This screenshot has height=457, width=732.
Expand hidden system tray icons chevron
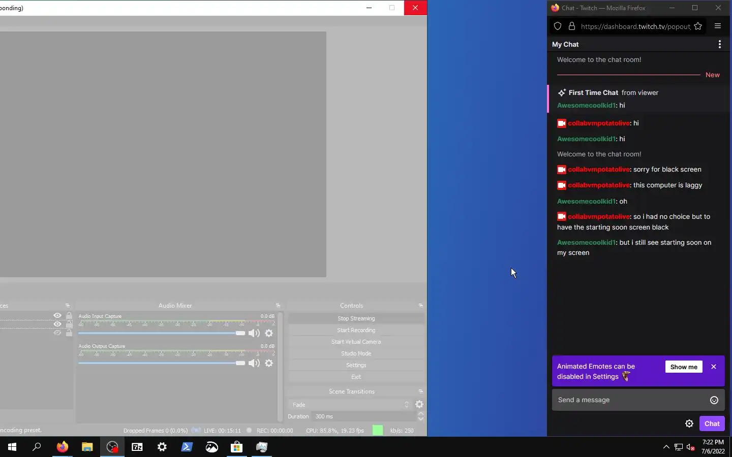point(666,447)
